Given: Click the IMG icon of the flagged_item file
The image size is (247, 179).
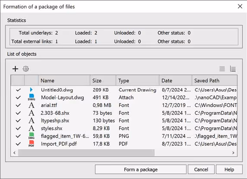Looking at the screenshot, I should tap(32, 136).
